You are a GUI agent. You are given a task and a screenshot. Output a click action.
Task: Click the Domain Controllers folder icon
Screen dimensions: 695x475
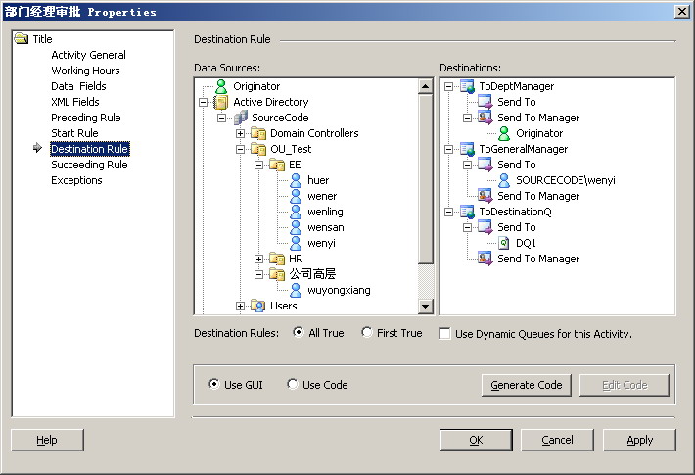pyautogui.click(x=258, y=133)
